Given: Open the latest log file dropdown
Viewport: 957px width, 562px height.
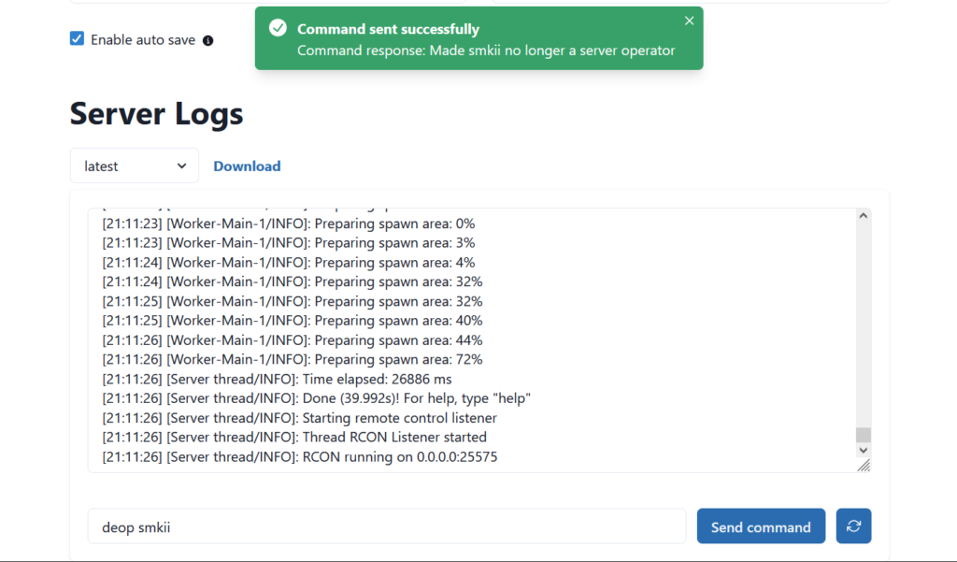Looking at the screenshot, I should 135,166.
